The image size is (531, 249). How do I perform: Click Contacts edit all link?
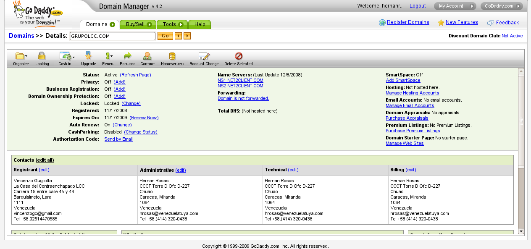45,160
